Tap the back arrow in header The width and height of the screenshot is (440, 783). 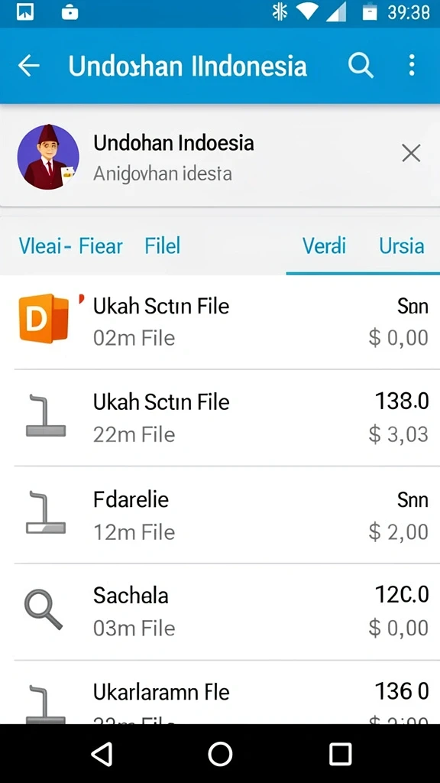[28, 66]
